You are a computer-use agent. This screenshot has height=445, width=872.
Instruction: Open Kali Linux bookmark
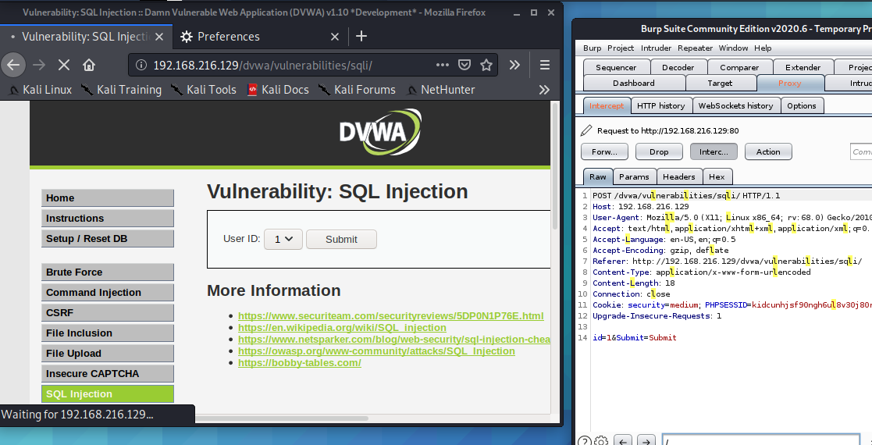click(41, 90)
